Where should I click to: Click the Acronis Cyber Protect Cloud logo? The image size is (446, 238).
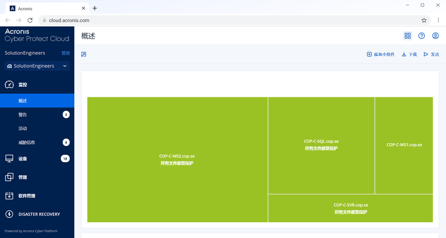coord(37,35)
